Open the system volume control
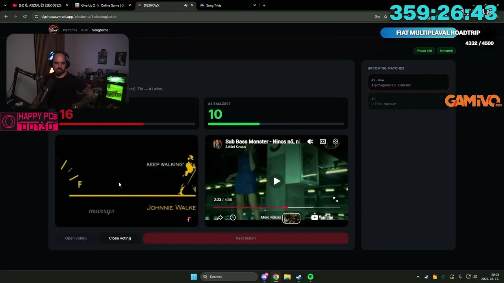Screen dimensions: 504x283 coord(475,277)
